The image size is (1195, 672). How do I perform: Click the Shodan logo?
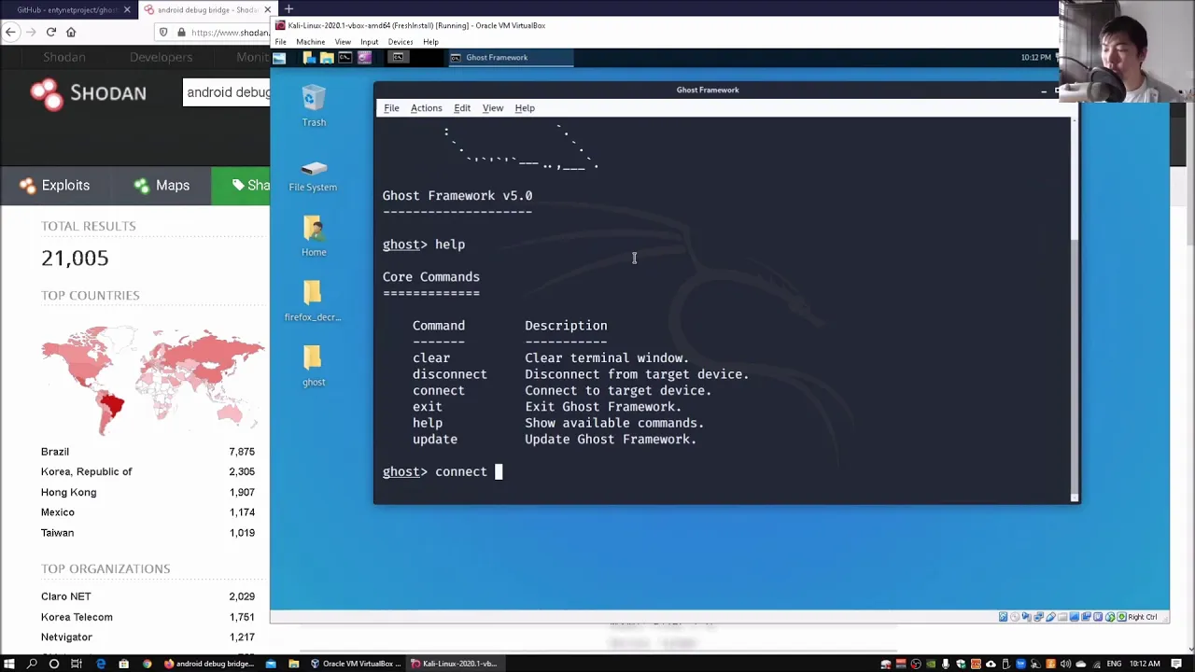click(89, 92)
